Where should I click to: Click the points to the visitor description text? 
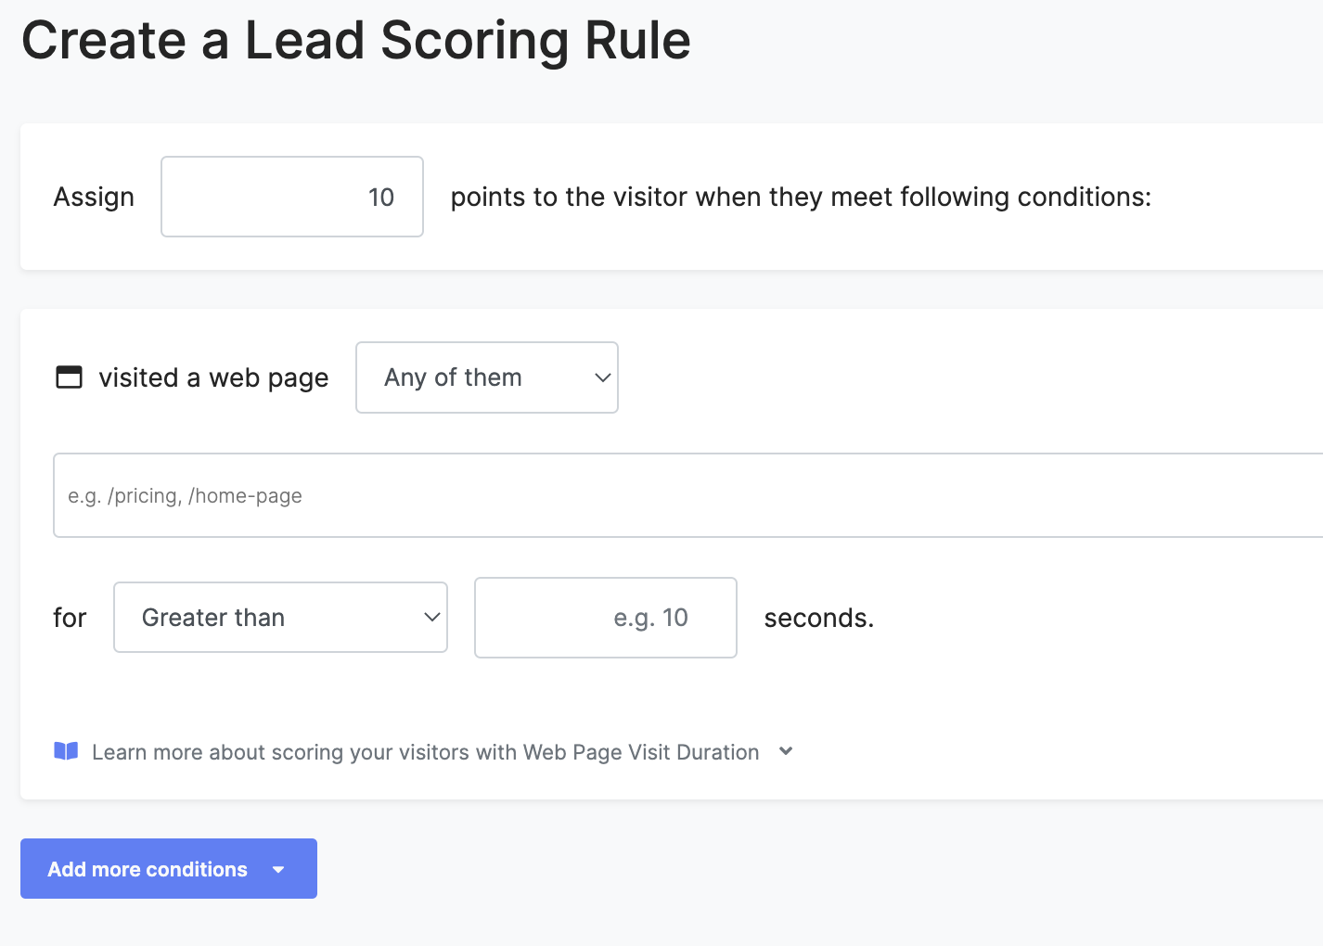(801, 197)
